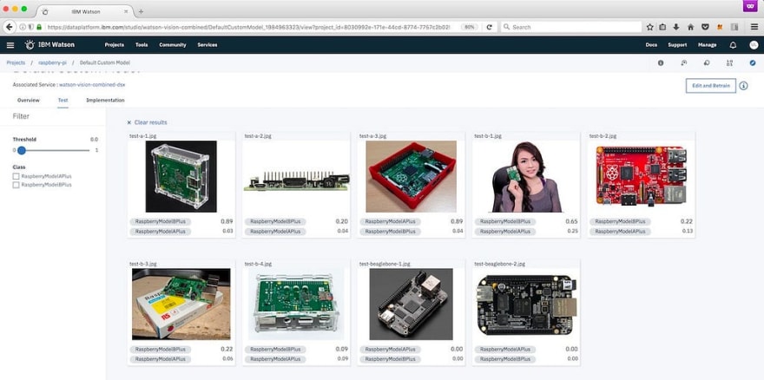The width and height of the screenshot is (764, 380).
Task: Open the Docs link
Action: (x=651, y=45)
